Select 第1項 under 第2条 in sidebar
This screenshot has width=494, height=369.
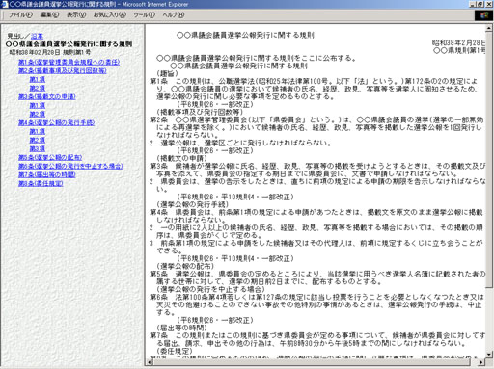pyautogui.click(x=38, y=79)
